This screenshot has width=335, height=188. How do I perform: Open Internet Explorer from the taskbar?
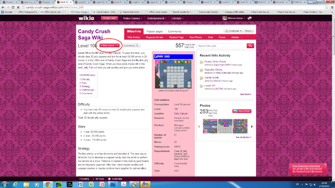15,184
